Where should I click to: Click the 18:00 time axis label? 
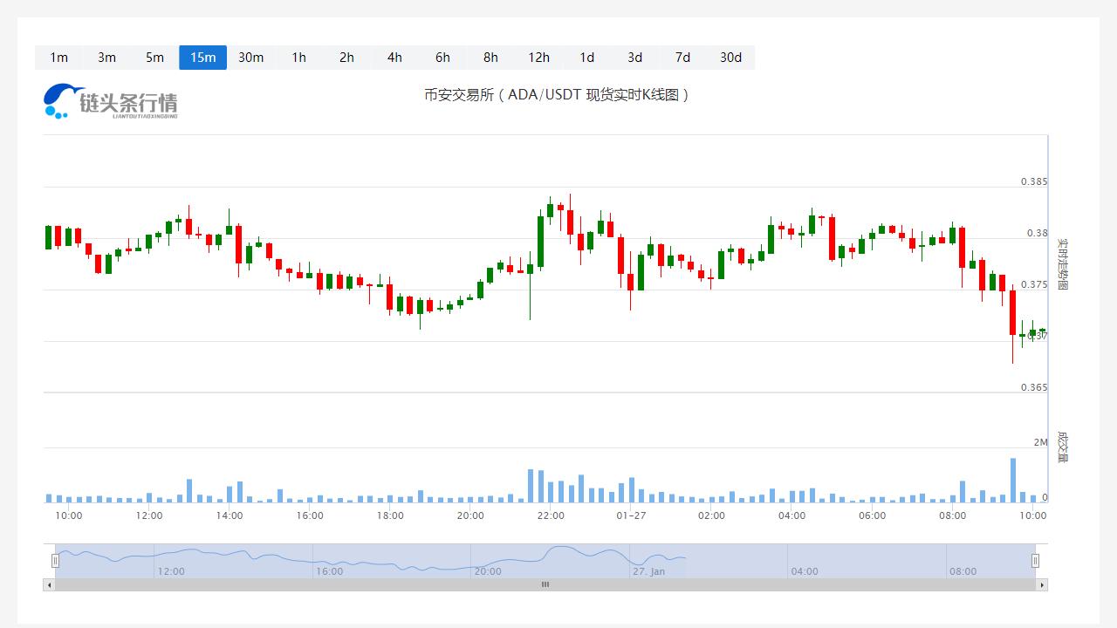click(x=390, y=515)
